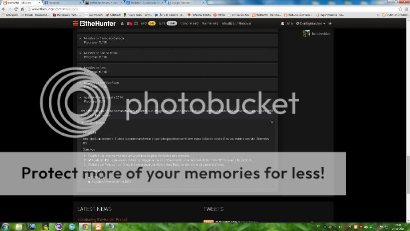Open the Atualizar / Renovar link
The width and height of the screenshot is (410, 231).
[237, 23]
